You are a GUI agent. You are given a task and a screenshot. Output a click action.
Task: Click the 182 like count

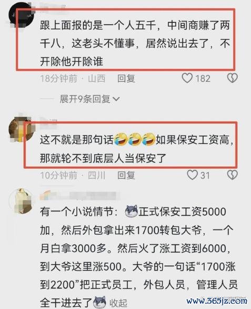[203, 79]
